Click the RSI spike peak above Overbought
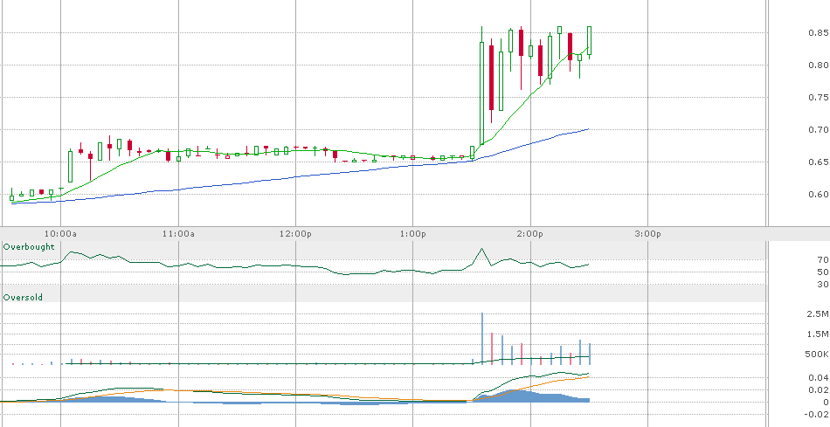Screen dimensions: 830x427 click(481, 249)
